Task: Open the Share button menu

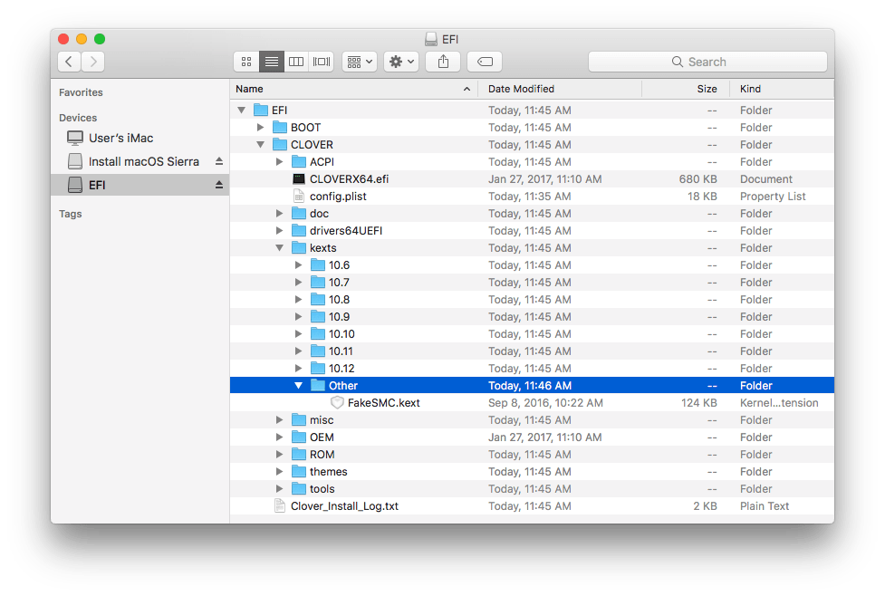Action: tap(443, 62)
